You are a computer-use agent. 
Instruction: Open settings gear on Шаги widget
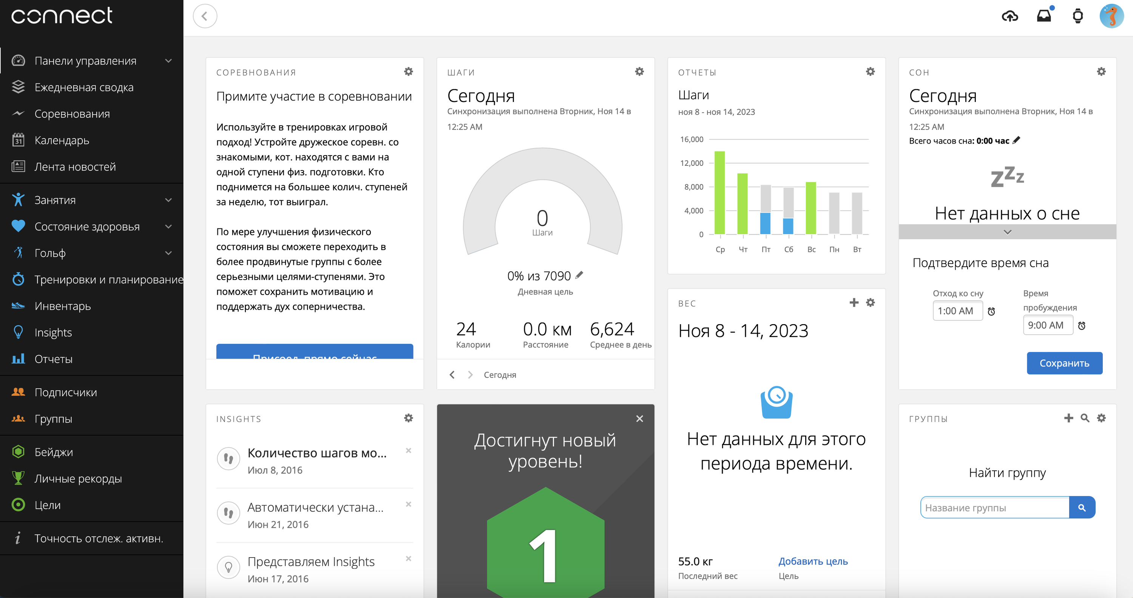(639, 71)
